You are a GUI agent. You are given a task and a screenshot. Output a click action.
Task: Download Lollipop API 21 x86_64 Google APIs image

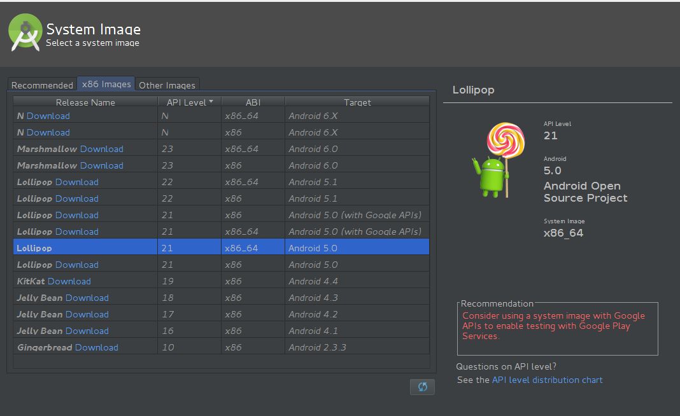[77, 232]
